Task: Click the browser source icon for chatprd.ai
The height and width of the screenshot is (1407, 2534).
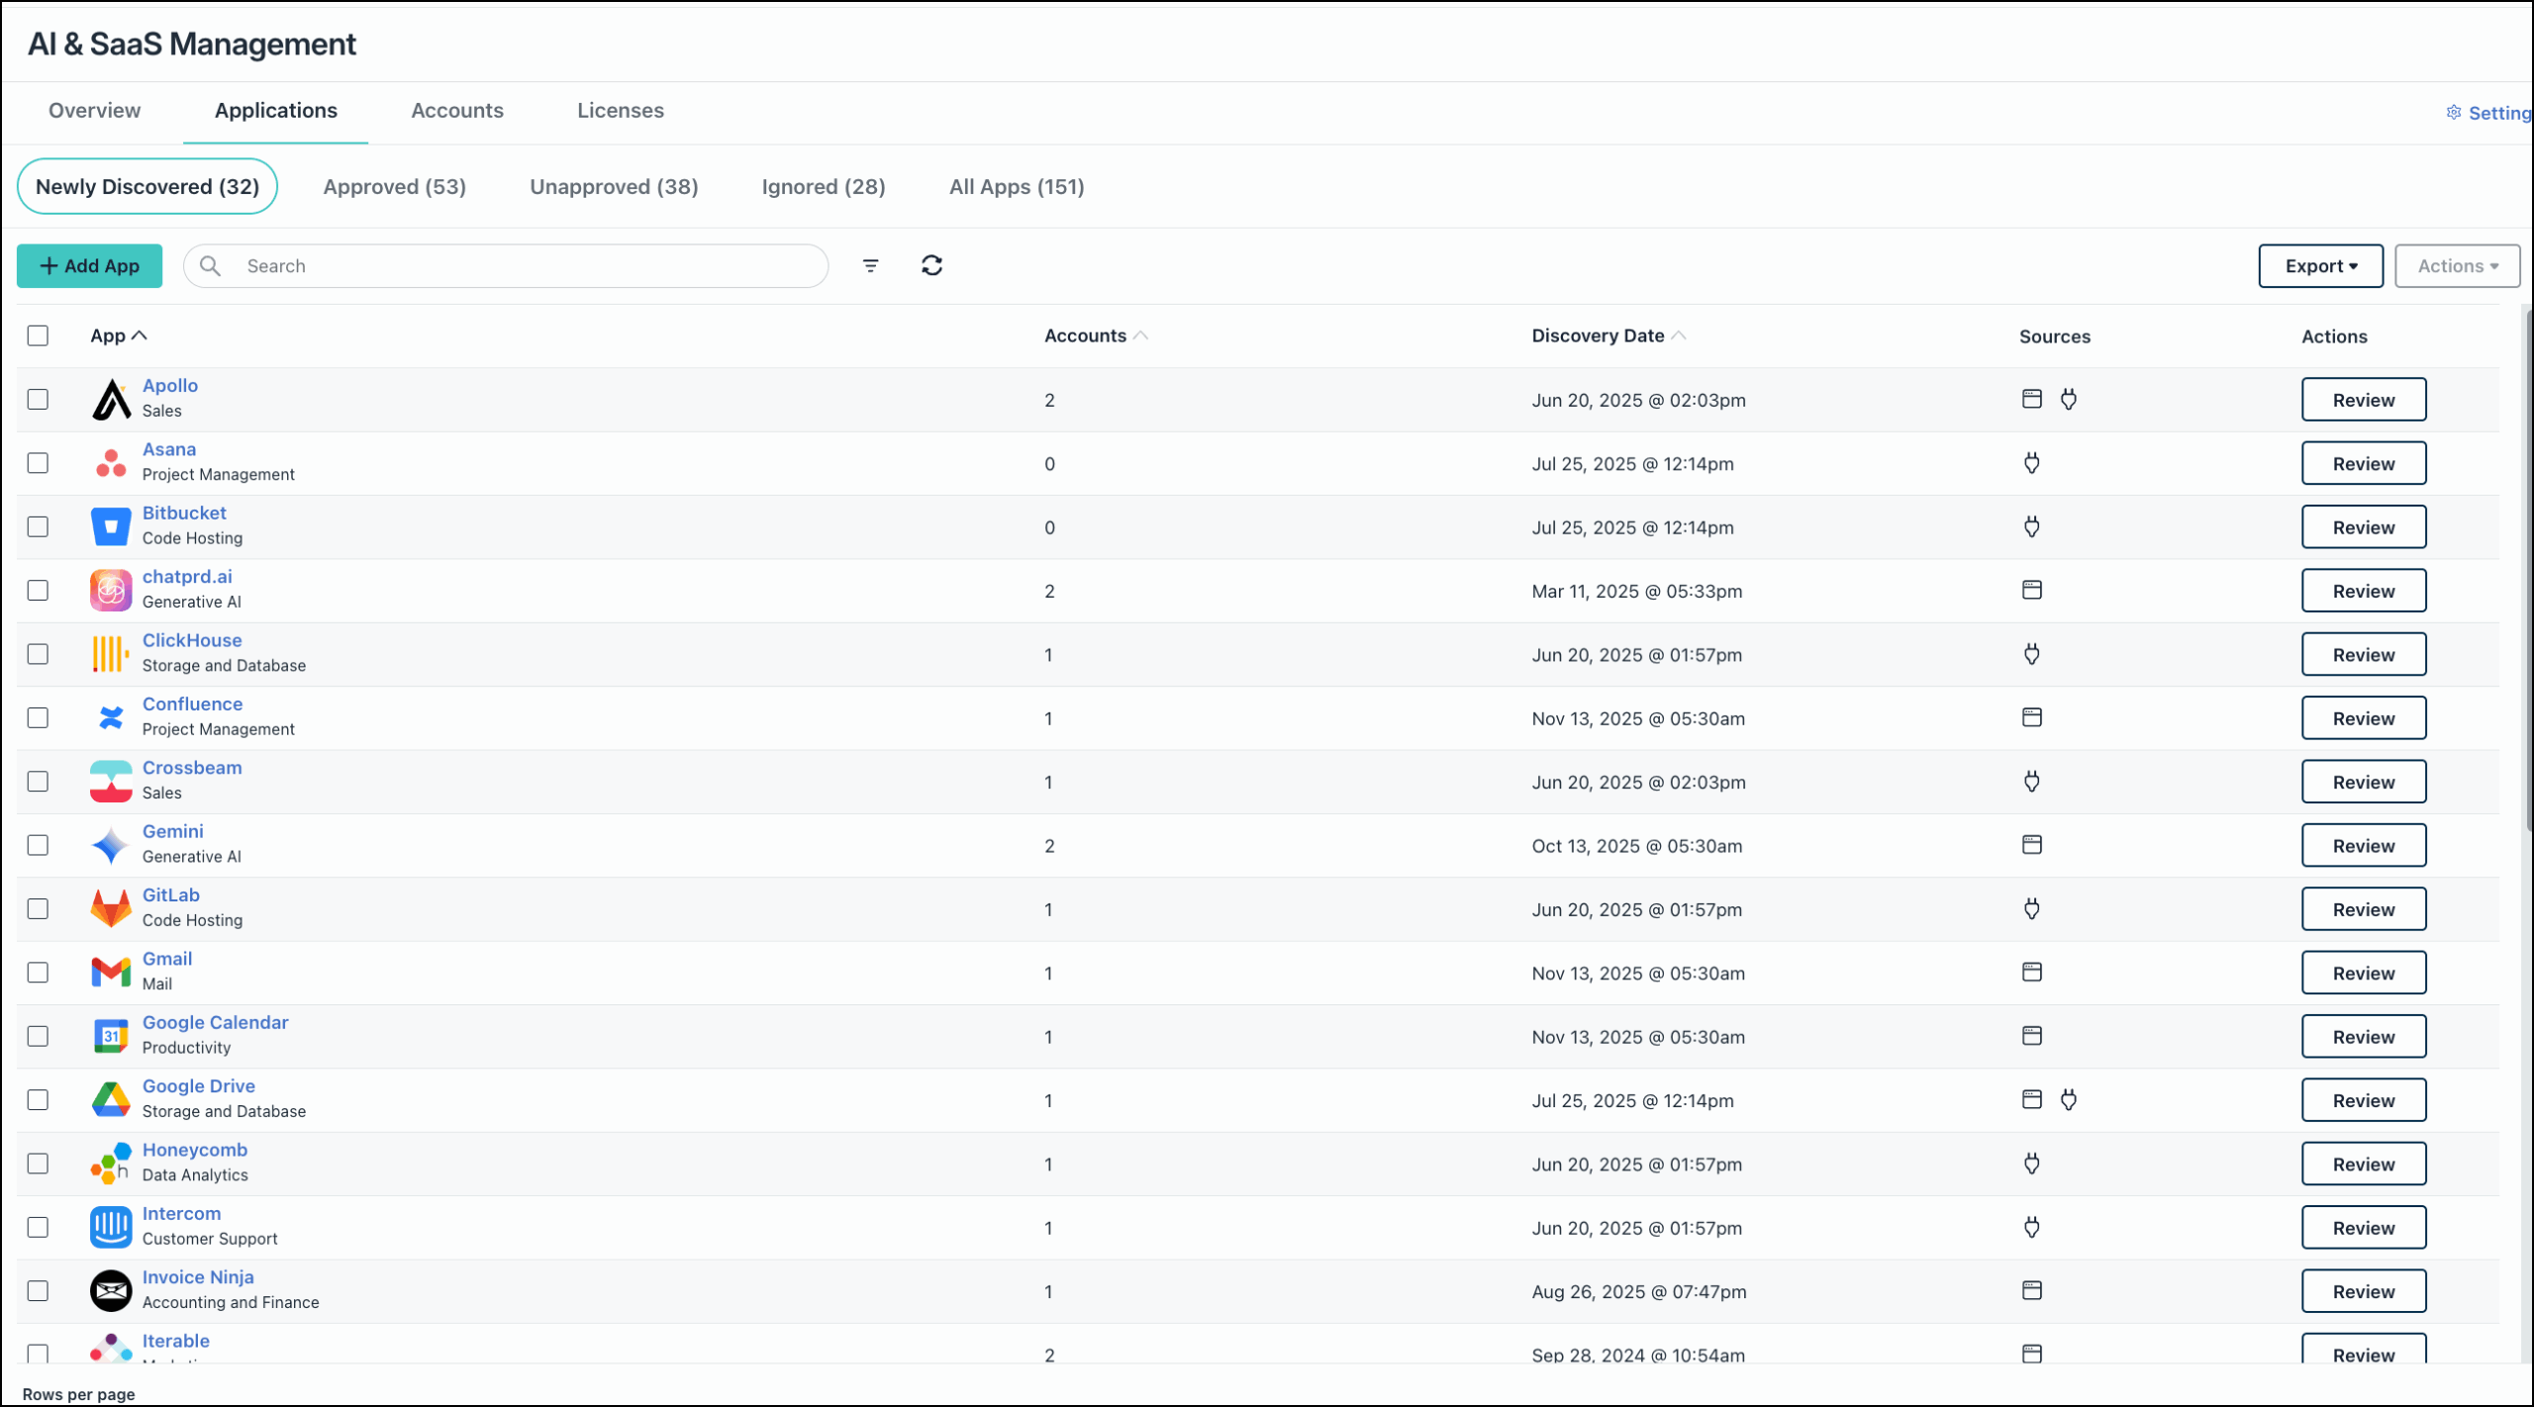Action: pos(2031,590)
